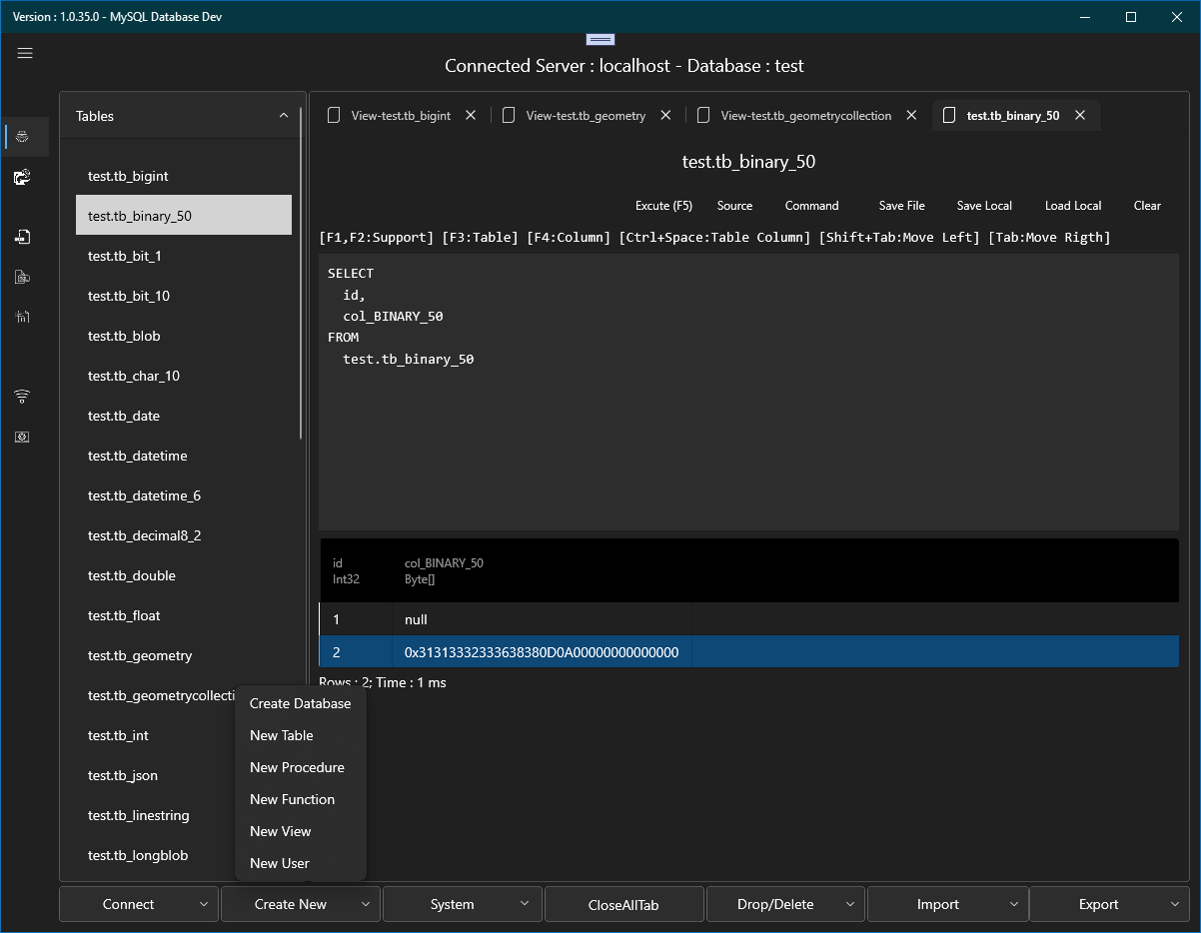Choose Create Database from popup menu

(x=300, y=703)
